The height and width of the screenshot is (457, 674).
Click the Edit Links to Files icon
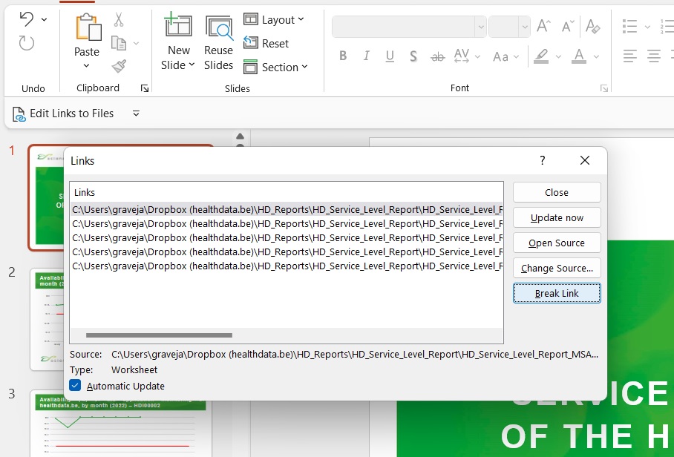[19, 114]
